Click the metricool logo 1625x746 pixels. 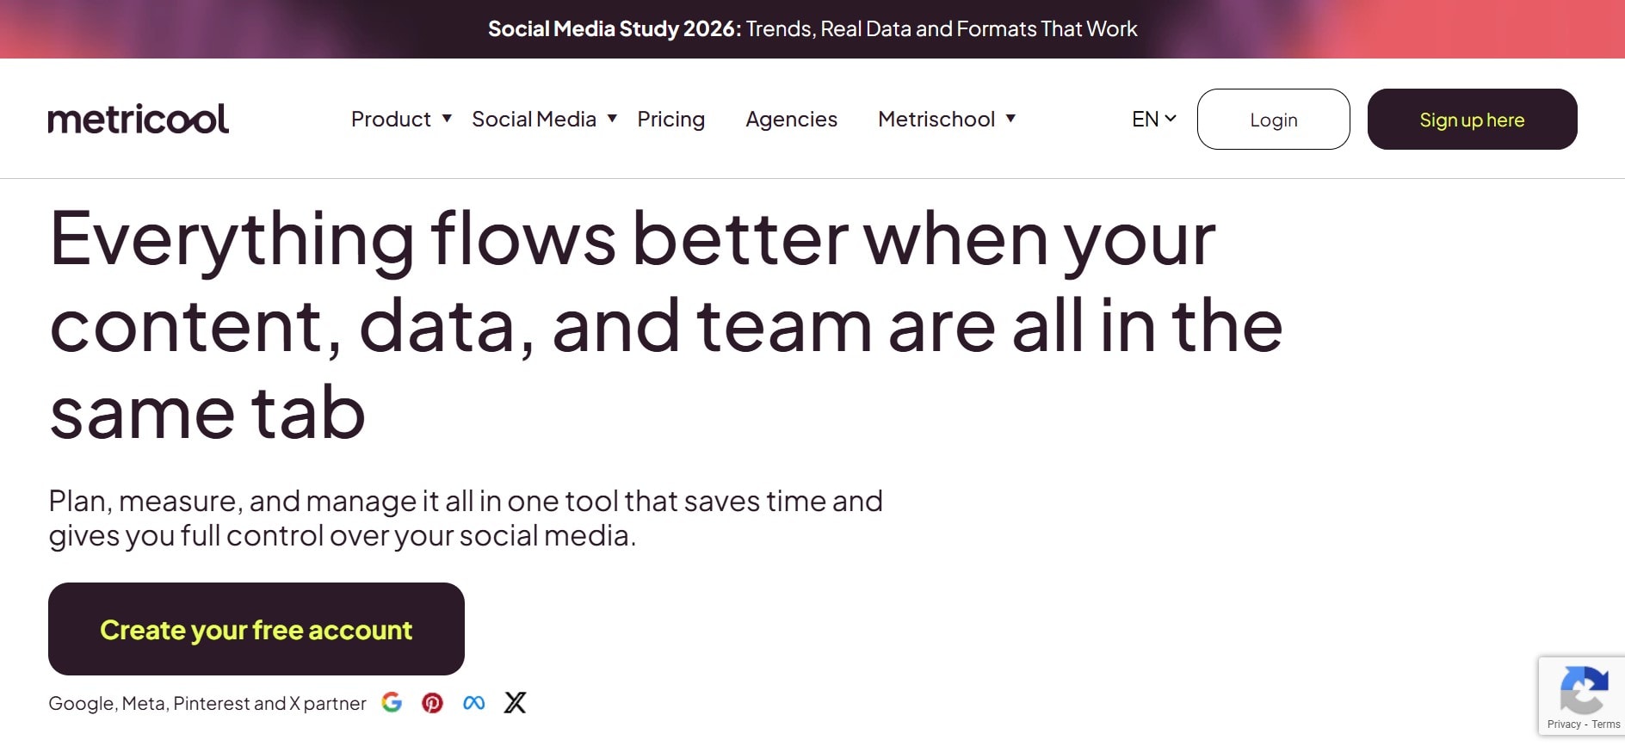point(139,118)
